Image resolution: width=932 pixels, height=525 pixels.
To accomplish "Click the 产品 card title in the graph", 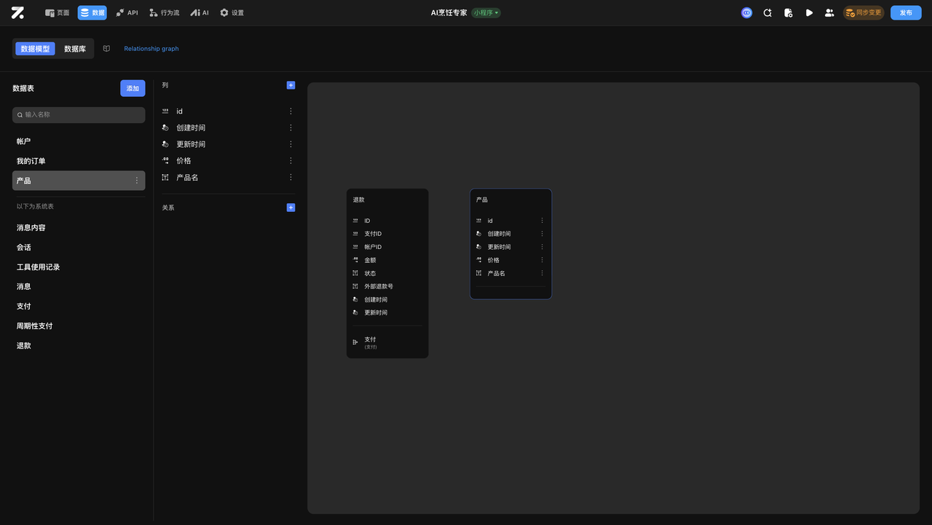I will [482, 200].
